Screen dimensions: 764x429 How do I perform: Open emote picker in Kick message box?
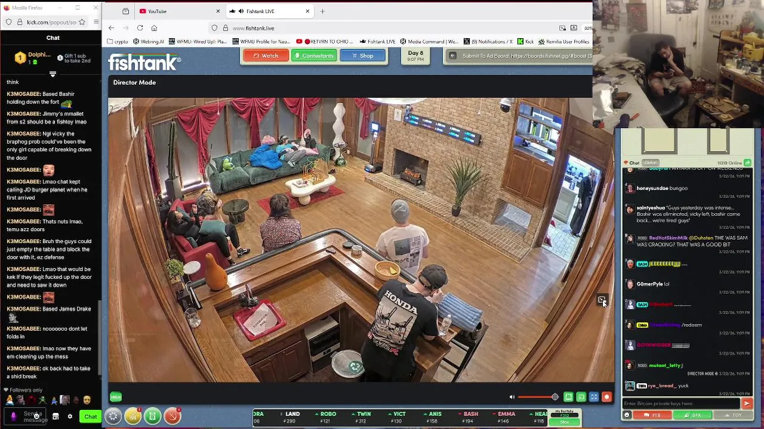click(37, 416)
